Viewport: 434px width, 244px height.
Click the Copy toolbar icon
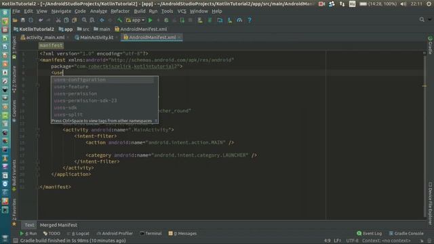[x=66, y=20]
